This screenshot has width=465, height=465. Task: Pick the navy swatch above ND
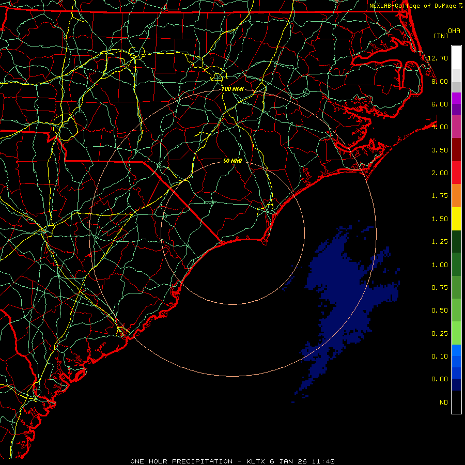(456, 385)
